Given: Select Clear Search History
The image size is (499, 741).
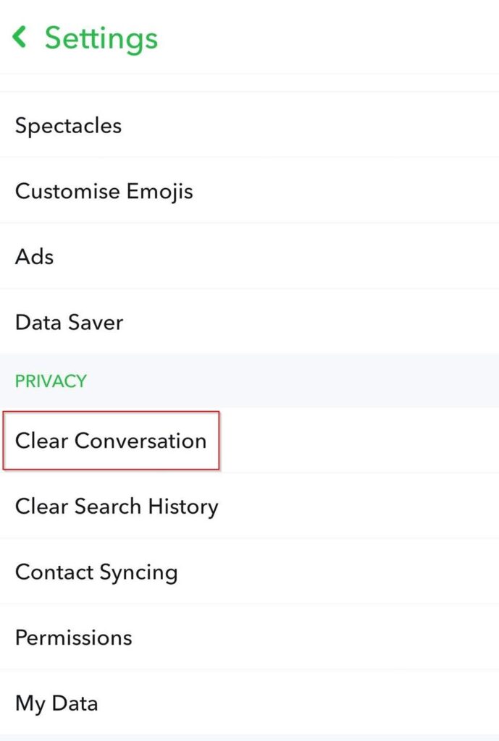Looking at the screenshot, I should [117, 507].
